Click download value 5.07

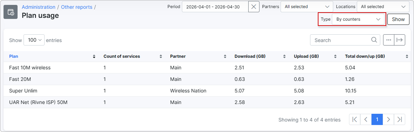pos(239,91)
